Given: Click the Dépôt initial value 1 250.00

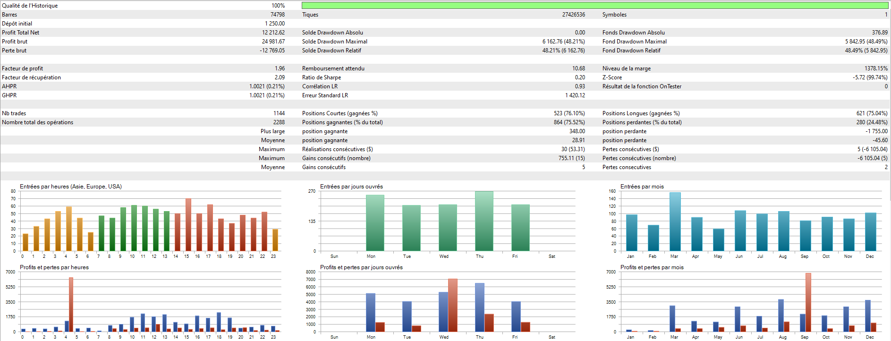Looking at the screenshot, I should 275,24.
